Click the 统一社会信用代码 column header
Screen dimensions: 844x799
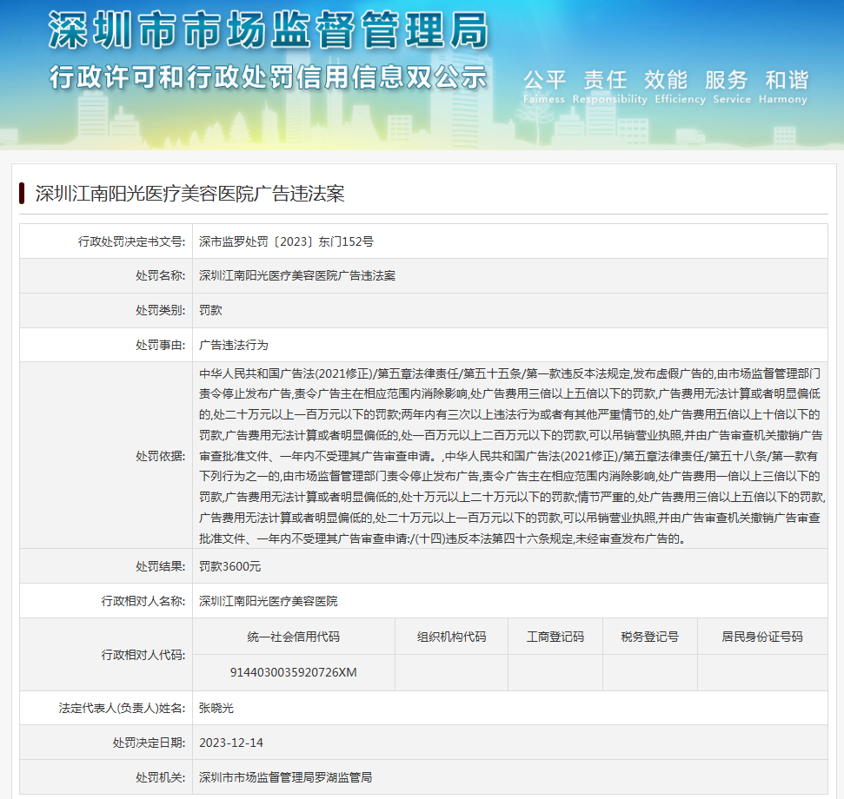(x=293, y=637)
